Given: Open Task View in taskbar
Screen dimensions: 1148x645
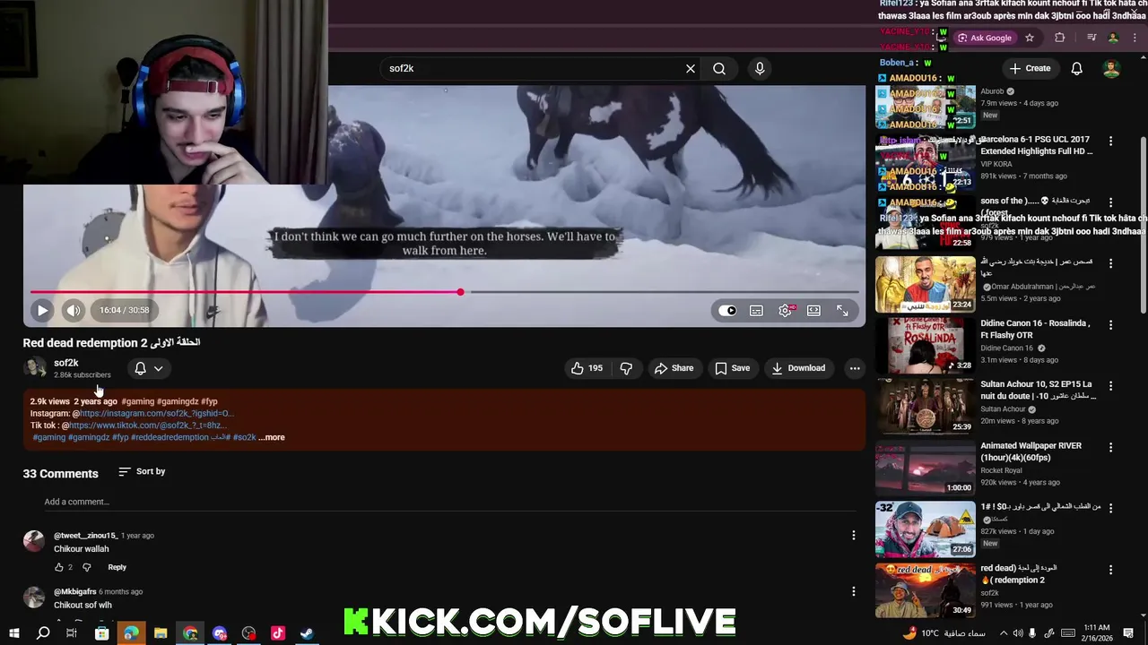Looking at the screenshot, I should (71, 633).
